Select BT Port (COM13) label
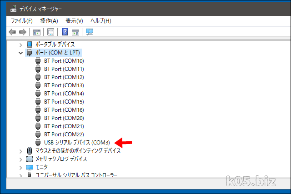The image size is (291, 194). [x=64, y=85]
